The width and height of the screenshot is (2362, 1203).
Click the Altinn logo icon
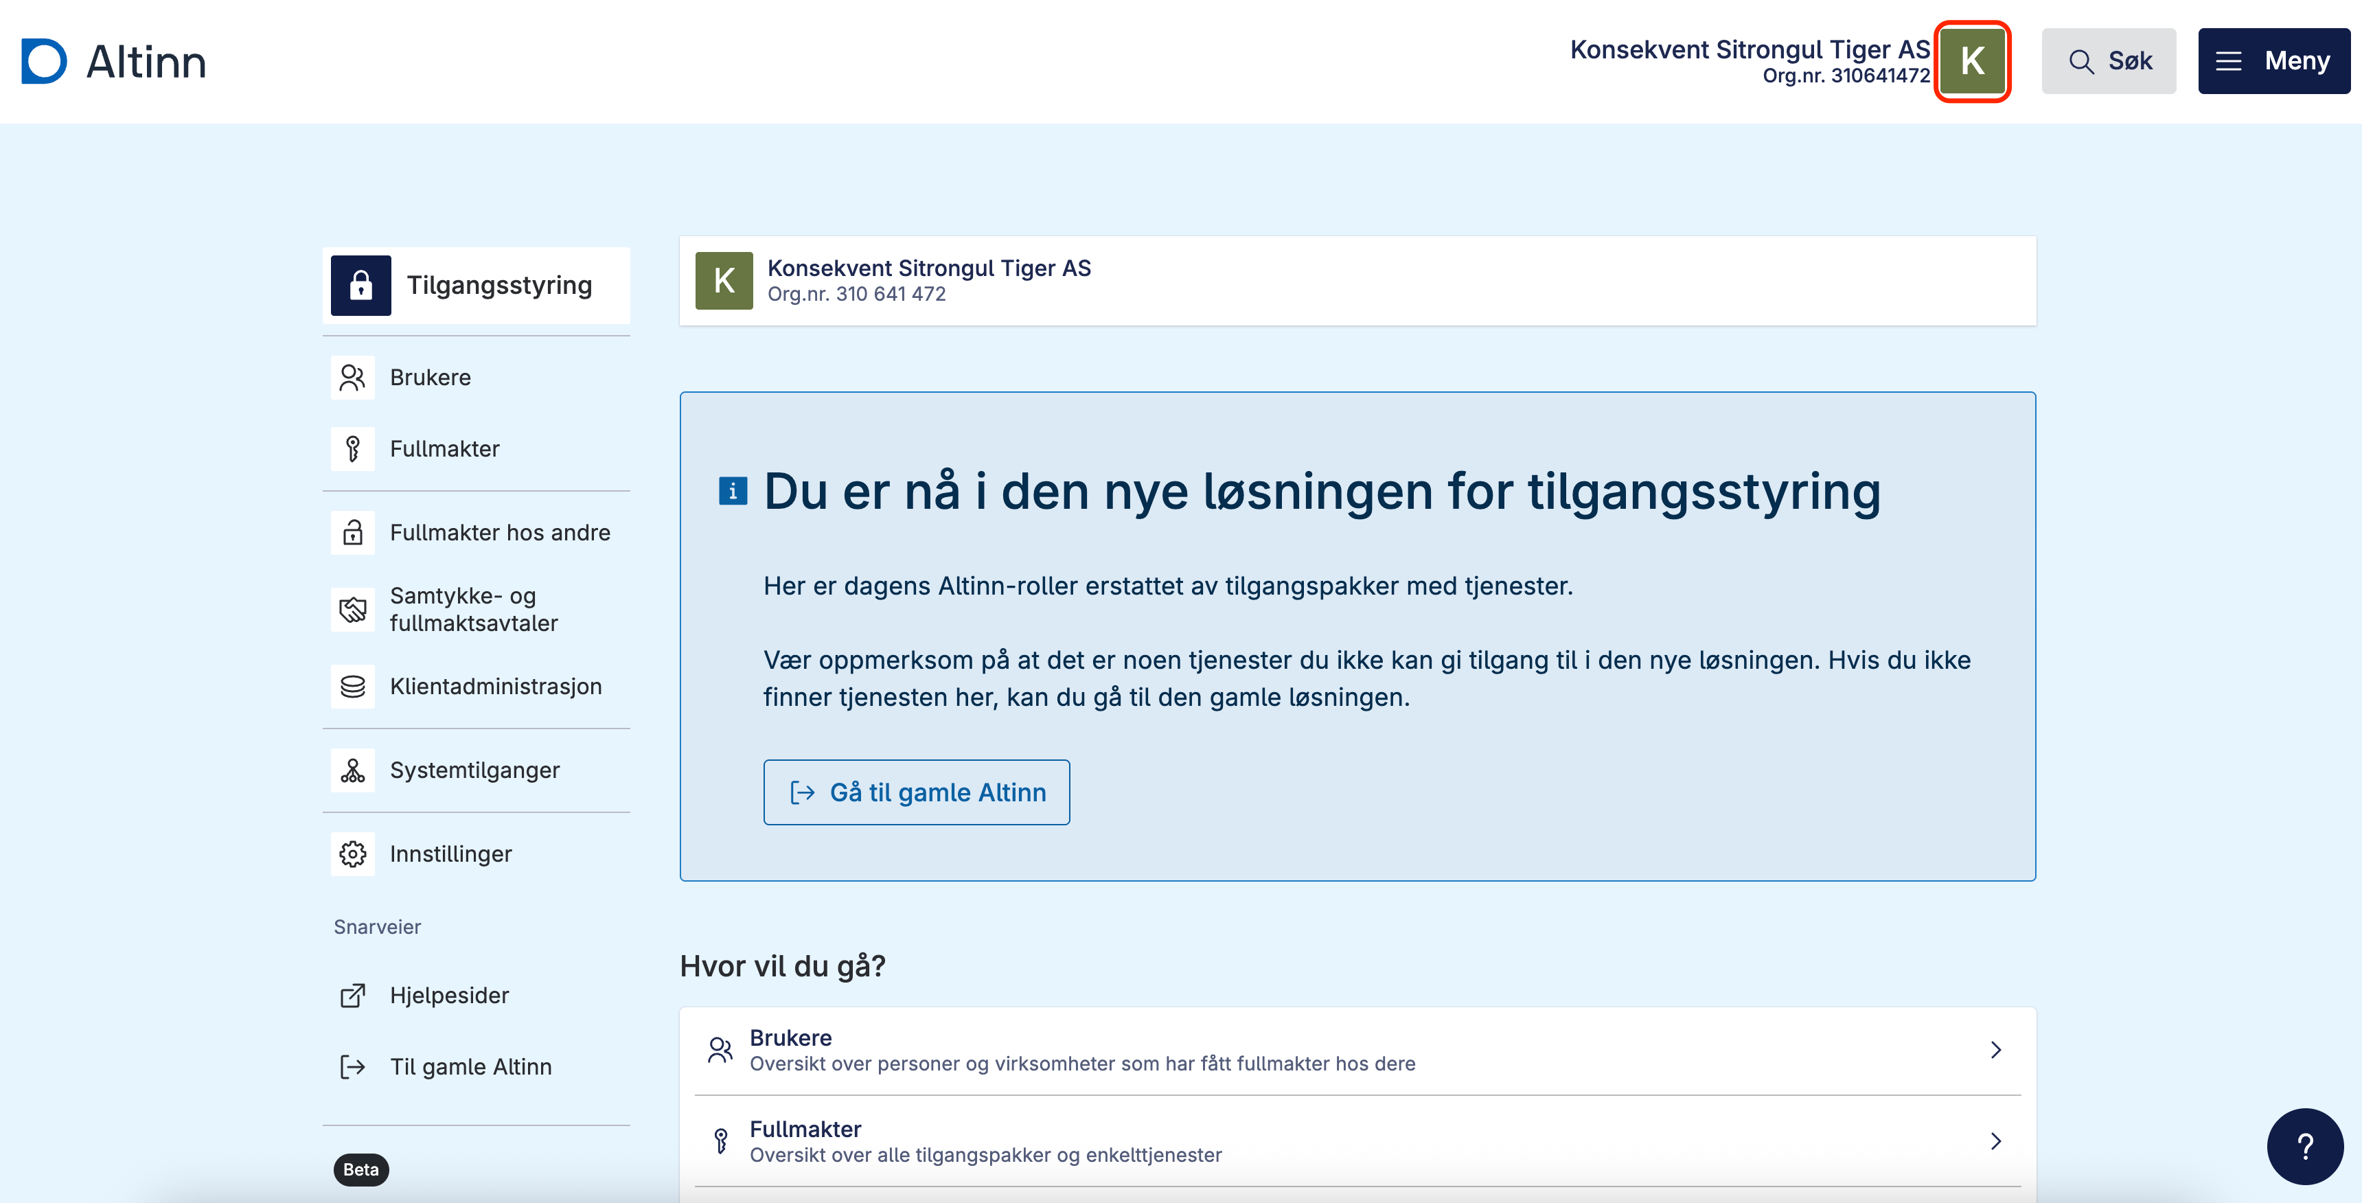tap(44, 61)
